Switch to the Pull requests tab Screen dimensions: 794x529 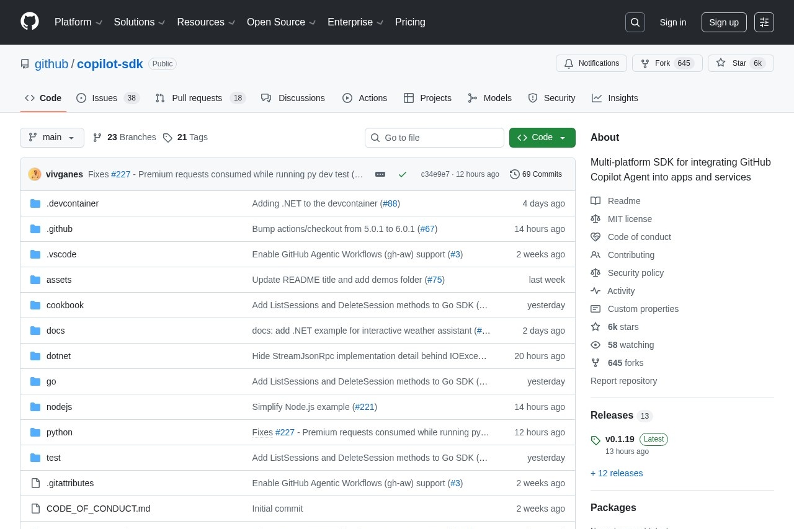tap(197, 98)
